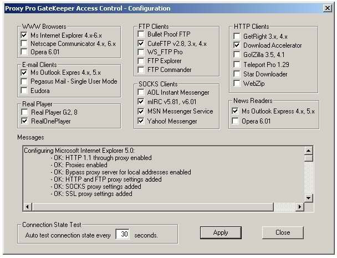
Task: Enable Netscape Communicator 4.x, 6.x
Action: (24, 44)
